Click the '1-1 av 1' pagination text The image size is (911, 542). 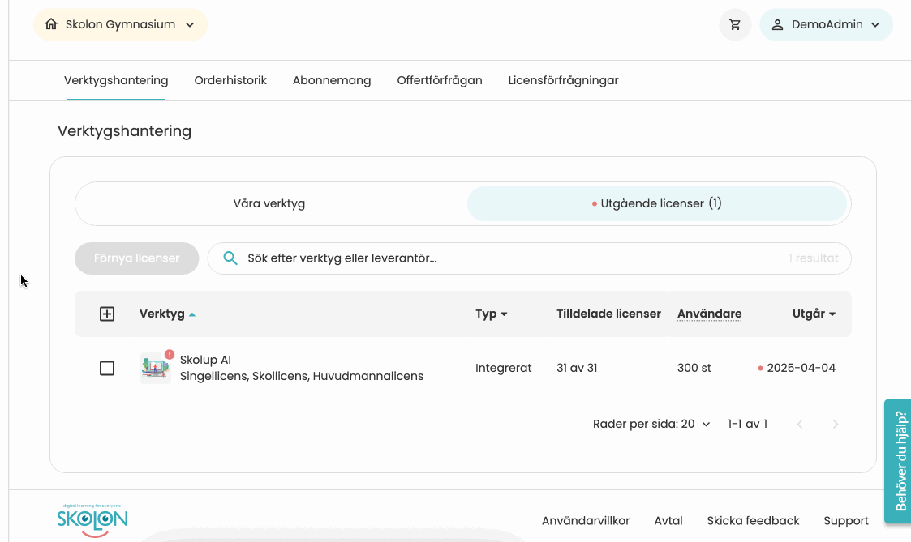click(747, 425)
